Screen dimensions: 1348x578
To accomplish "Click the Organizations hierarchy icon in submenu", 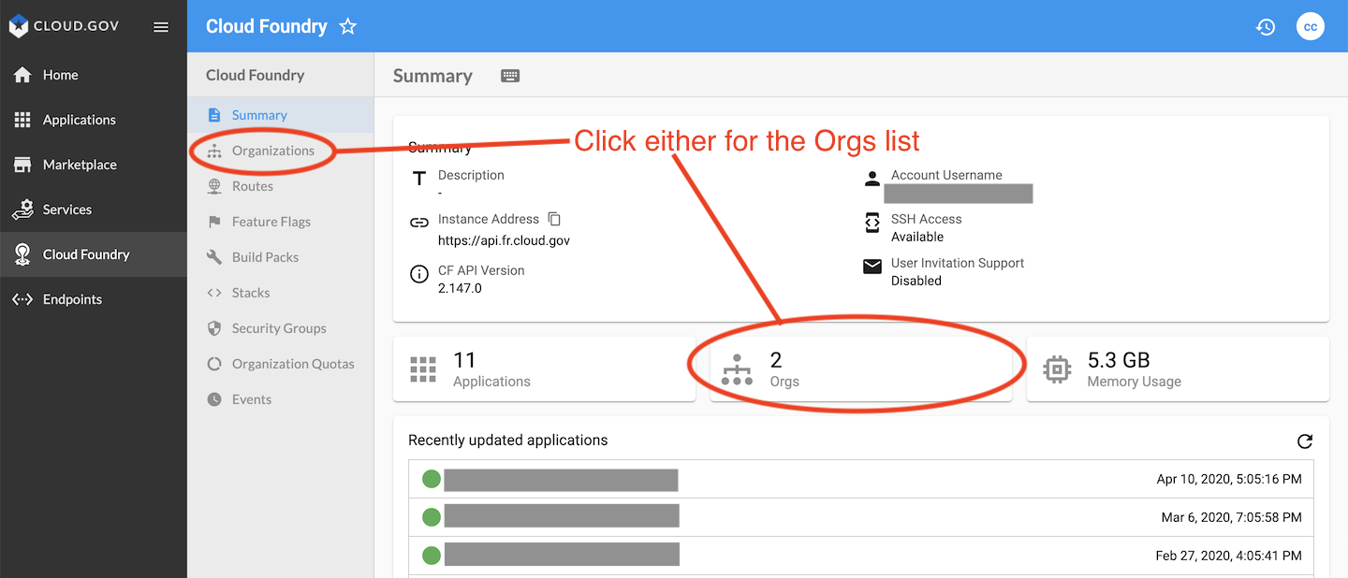I will pos(214,151).
